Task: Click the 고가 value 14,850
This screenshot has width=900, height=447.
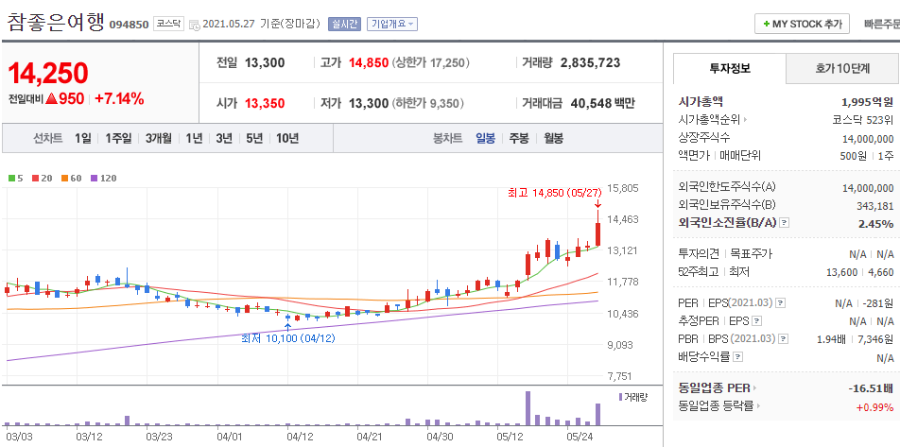Action: [369, 63]
